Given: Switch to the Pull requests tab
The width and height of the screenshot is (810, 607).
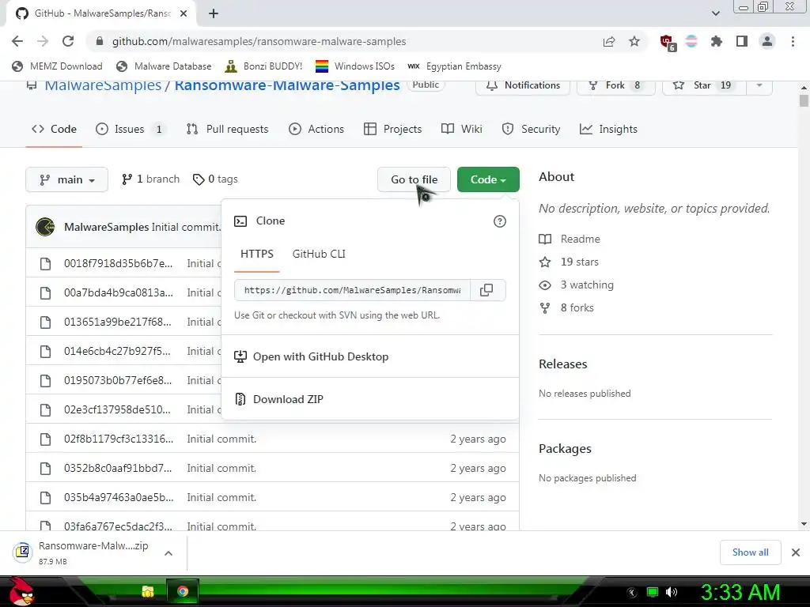Looking at the screenshot, I should coord(227,129).
